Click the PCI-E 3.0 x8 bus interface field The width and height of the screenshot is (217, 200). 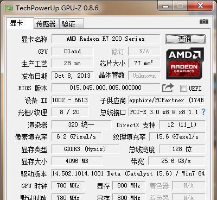coord(164,112)
